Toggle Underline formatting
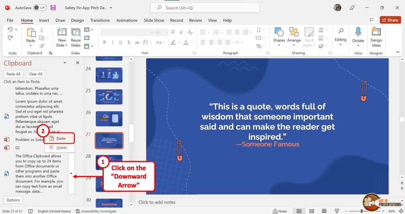 point(121,42)
